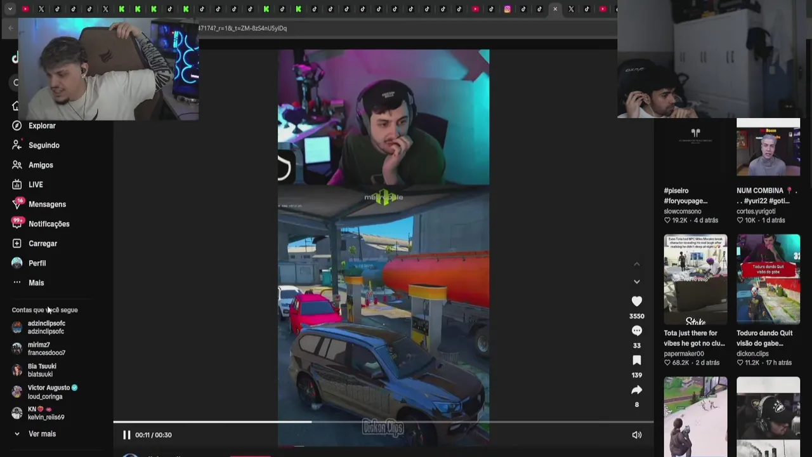This screenshot has height=457, width=812.
Task: Open the Perfil text link
Action: (x=37, y=263)
